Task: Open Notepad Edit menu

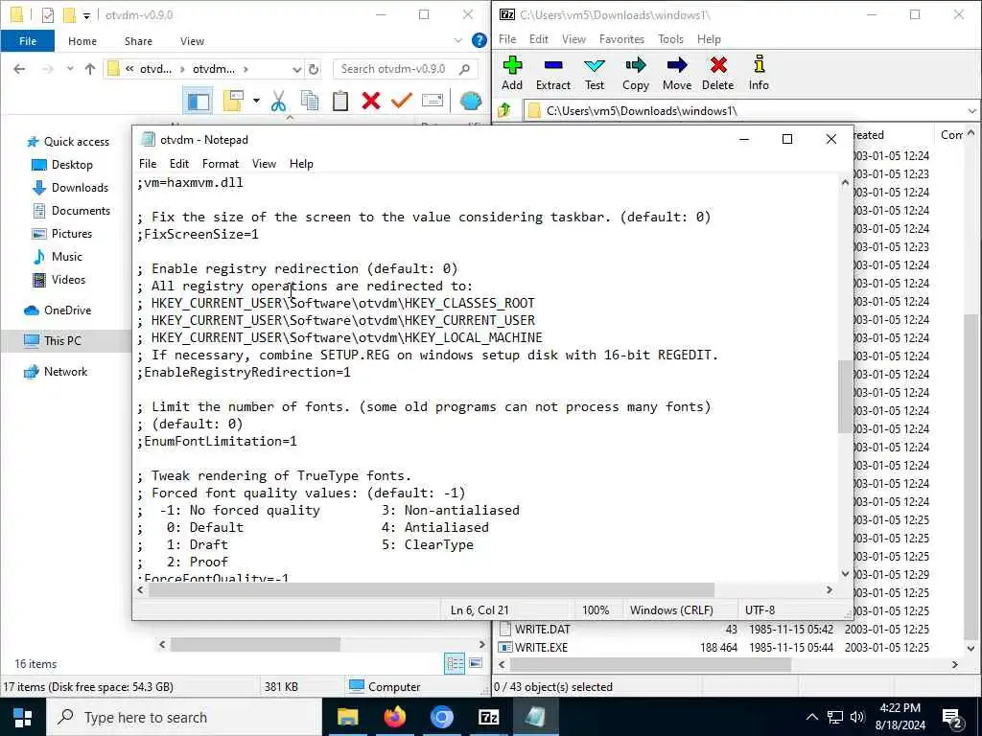Action: 179,163
